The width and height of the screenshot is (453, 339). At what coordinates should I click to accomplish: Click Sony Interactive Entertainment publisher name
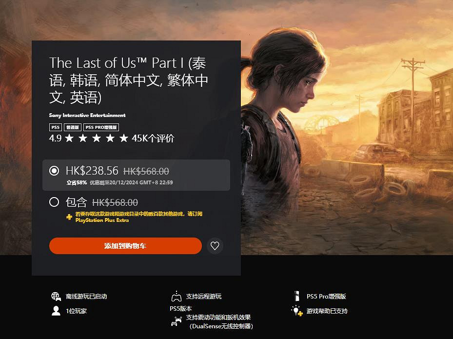click(x=87, y=115)
